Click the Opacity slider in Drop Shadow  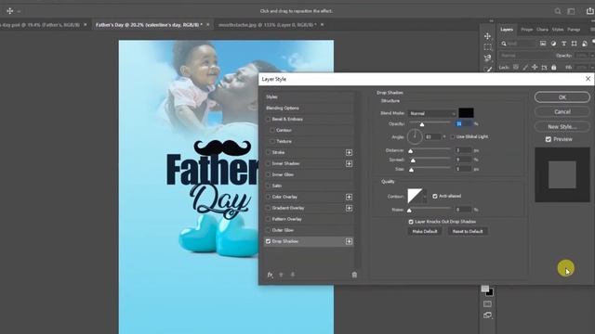pyautogui.click(x=430, y=122)
